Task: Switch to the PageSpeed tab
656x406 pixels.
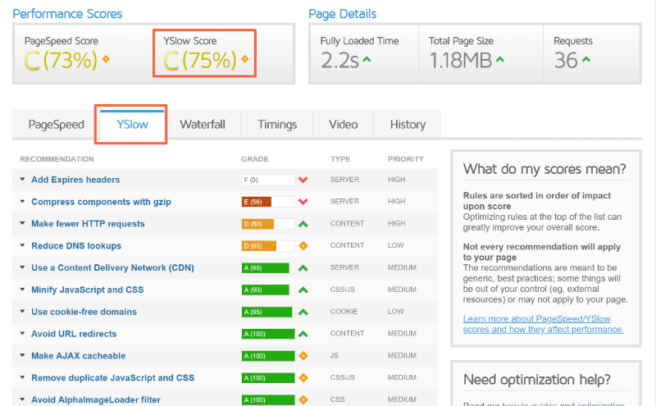Action: point(56,125)
